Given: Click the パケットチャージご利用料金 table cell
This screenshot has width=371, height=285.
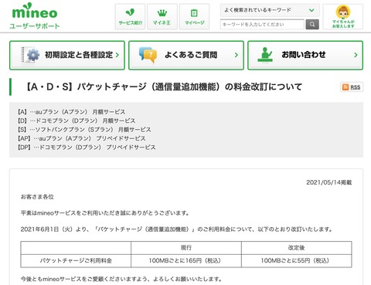Looking at the screenshot, I should (76, 261).
